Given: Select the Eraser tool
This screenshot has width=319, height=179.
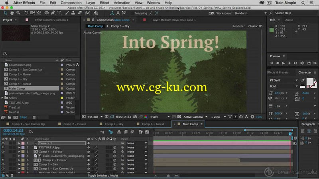Looking at the screenshot, I should (x=79, y=13).
